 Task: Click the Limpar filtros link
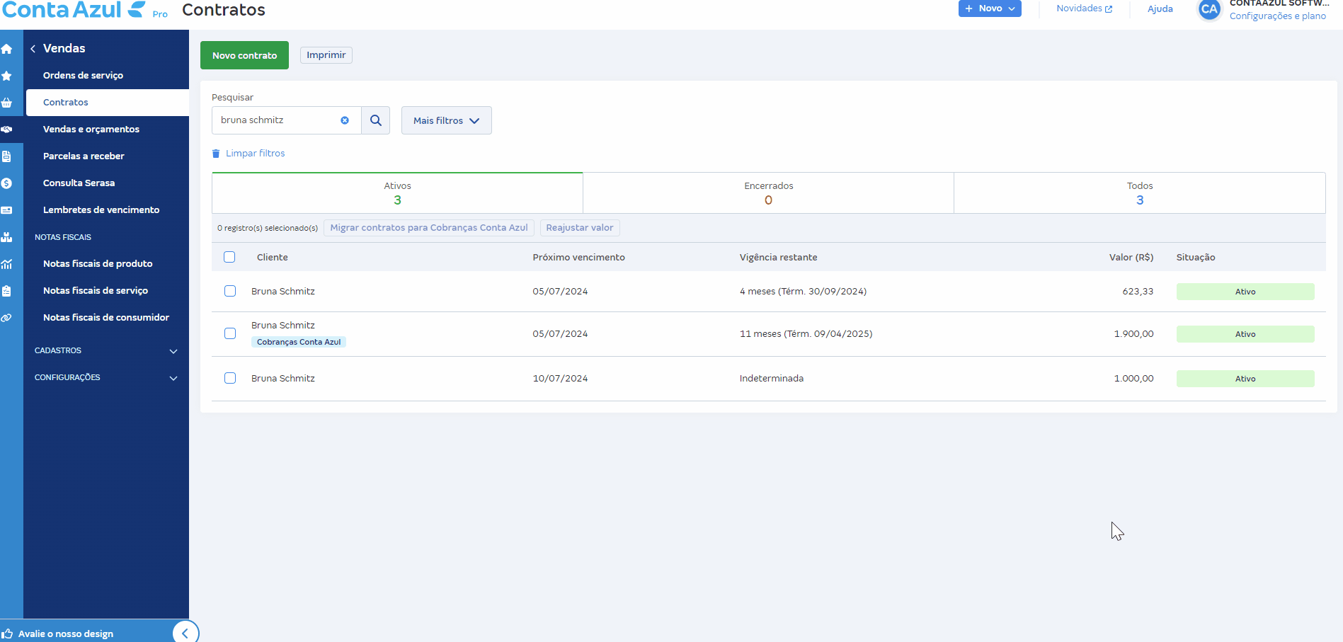click(x=256, y=154)
